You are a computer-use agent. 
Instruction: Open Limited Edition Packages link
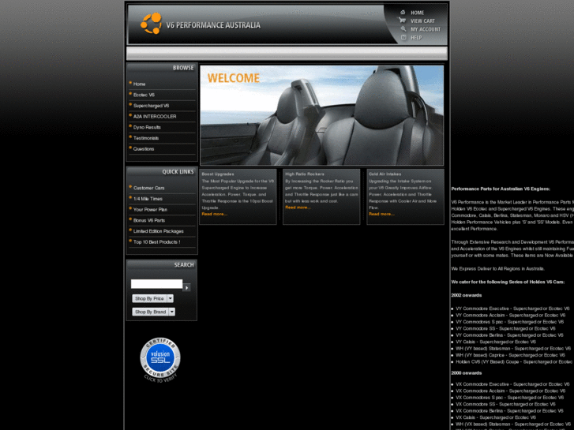[x=158, y=231]
